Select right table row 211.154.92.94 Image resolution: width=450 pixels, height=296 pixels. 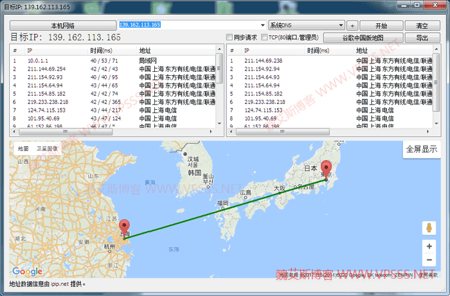(x=330, y=69)
